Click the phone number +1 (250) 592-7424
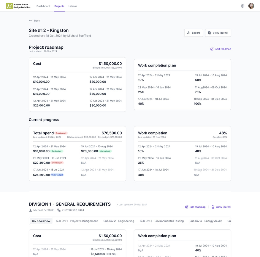260x257 pixels. tap(73, 210)
